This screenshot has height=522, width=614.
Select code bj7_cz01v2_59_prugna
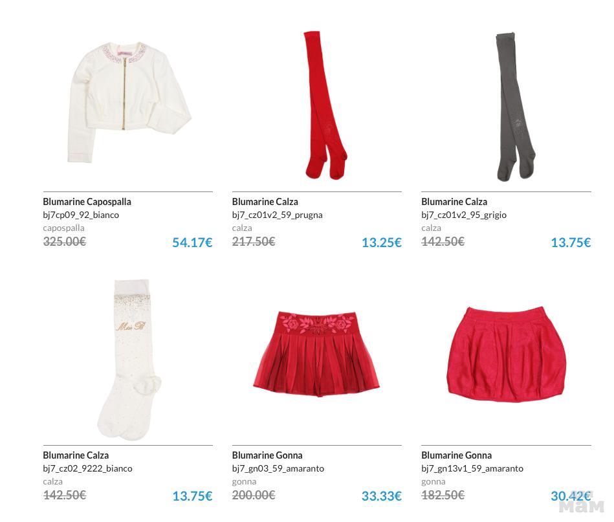(278, 215)
